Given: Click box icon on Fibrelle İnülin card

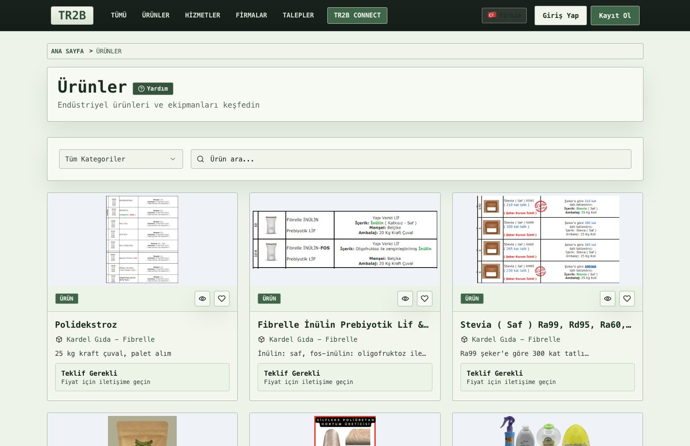Looking at the screenshot, I should tap(261, 339).
